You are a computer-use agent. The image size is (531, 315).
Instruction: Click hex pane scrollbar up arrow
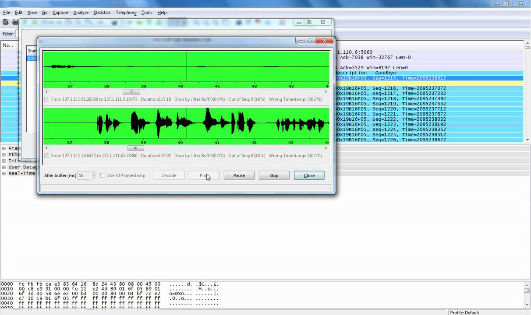pos(527,285)
